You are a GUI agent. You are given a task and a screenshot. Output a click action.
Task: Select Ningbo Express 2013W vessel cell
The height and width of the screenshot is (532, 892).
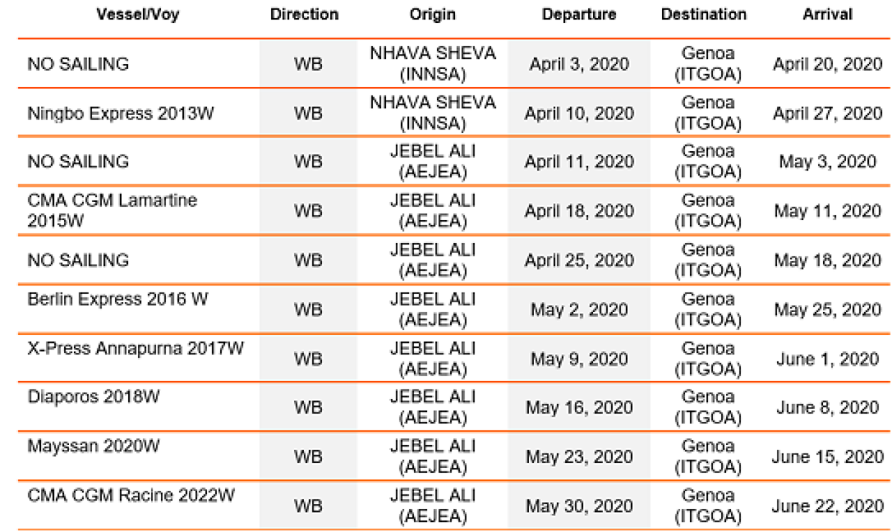121,114
